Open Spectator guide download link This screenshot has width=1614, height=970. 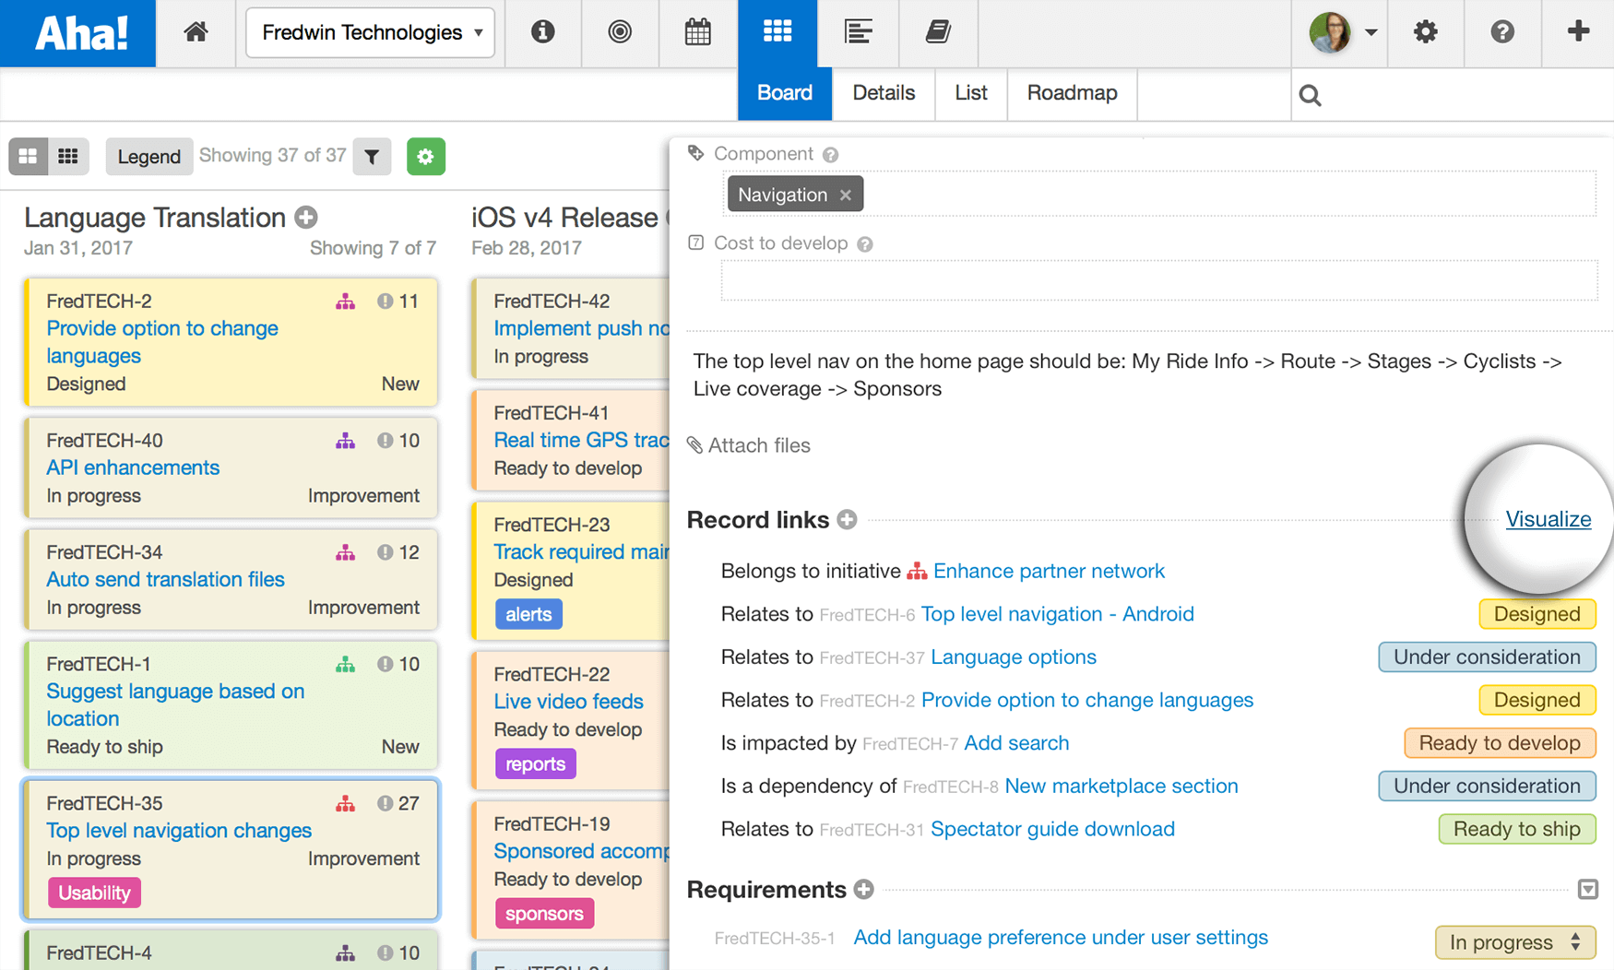(x=1052, y=829)
